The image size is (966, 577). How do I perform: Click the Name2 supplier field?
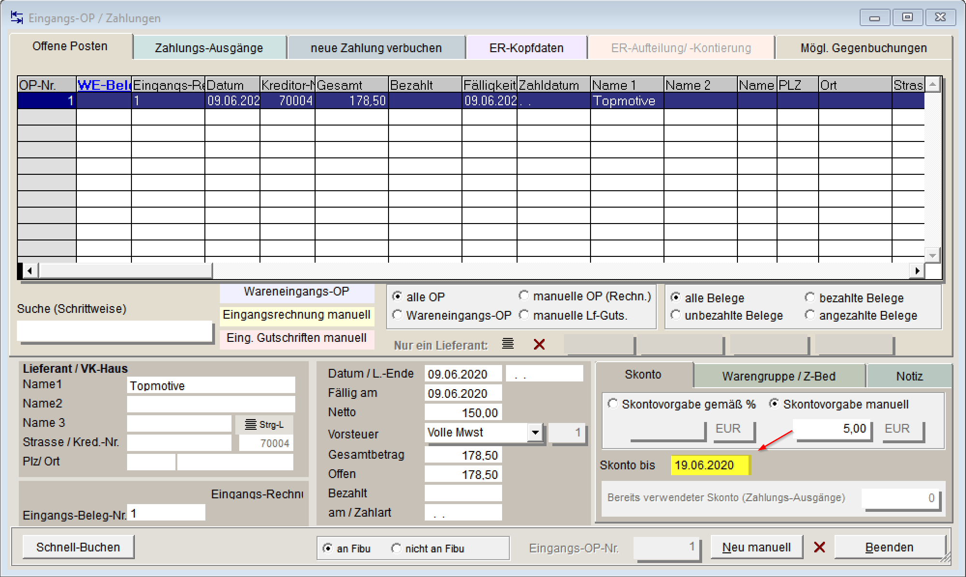211,404
